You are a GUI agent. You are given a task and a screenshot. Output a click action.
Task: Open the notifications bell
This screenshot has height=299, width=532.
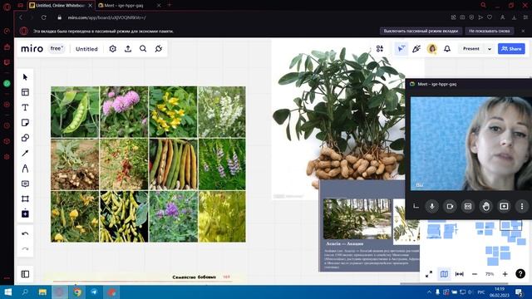pyautogui.click(x=447, y=49)
